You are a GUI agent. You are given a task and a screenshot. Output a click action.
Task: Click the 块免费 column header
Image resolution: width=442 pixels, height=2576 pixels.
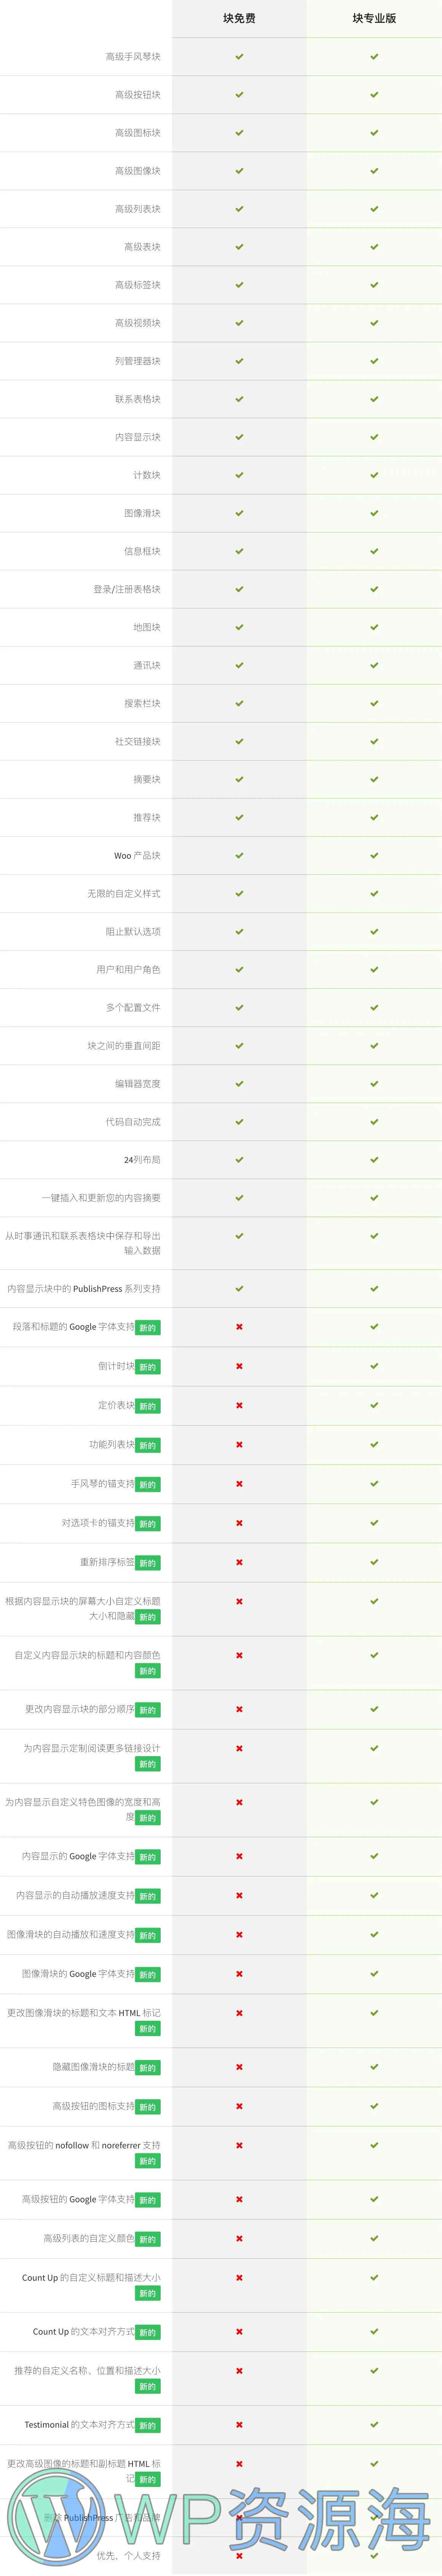point(239,18)
